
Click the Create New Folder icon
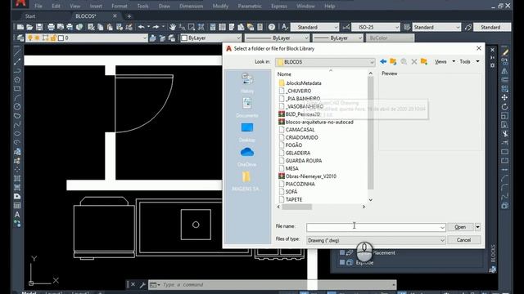coord(424,62)
